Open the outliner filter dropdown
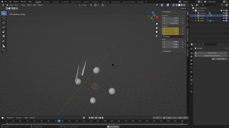This screenshot has width=229, height=128. [223, 5]
